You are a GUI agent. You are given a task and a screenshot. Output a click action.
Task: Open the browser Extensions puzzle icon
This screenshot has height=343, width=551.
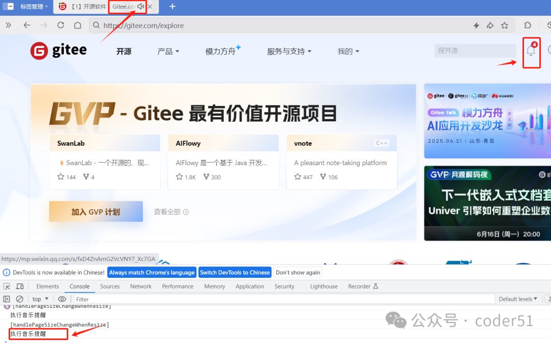[528, 25]
